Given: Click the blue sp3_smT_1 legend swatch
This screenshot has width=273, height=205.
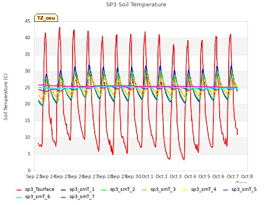Looking at the screenshot, I should 64,190.
